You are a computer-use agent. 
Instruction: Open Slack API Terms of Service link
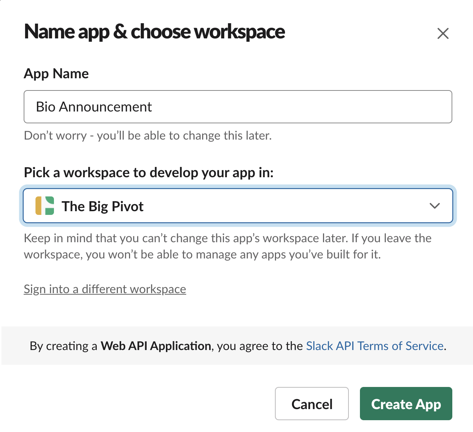pyautogui.click(x=375, y=346)
